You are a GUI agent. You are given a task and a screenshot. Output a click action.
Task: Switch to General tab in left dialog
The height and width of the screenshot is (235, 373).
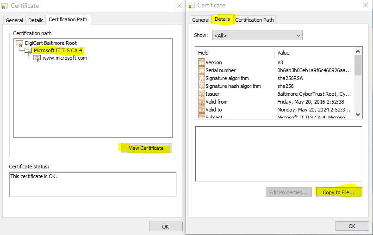tap(14, 20)
